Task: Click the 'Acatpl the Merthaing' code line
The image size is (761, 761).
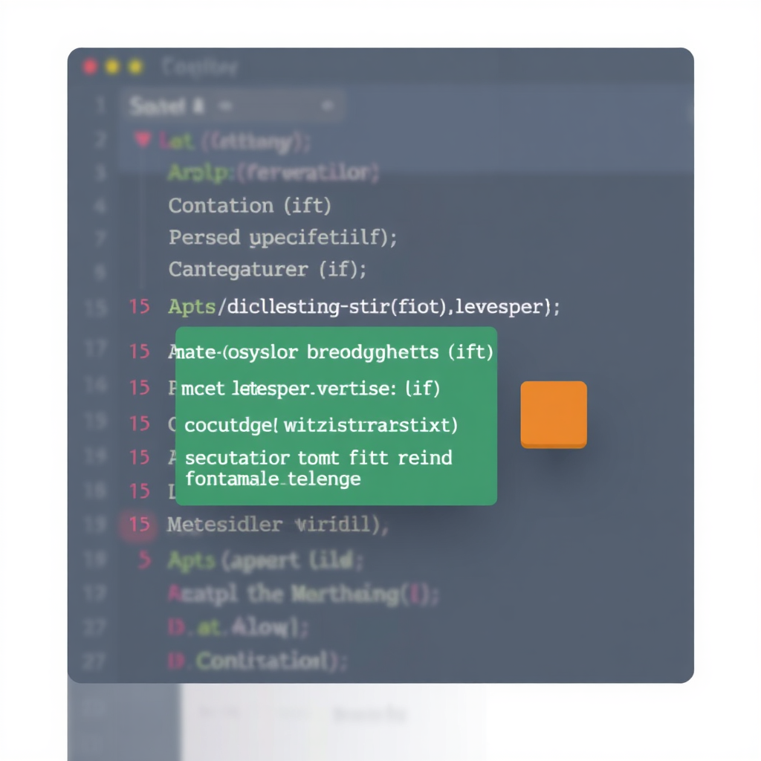Action: [305, 594]
